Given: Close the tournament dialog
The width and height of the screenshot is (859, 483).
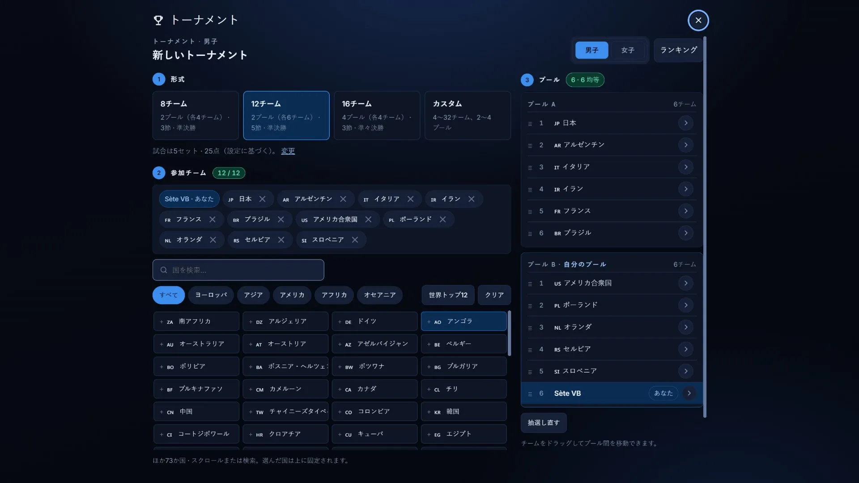Looking at the screenshot, I should pos(698,20).
